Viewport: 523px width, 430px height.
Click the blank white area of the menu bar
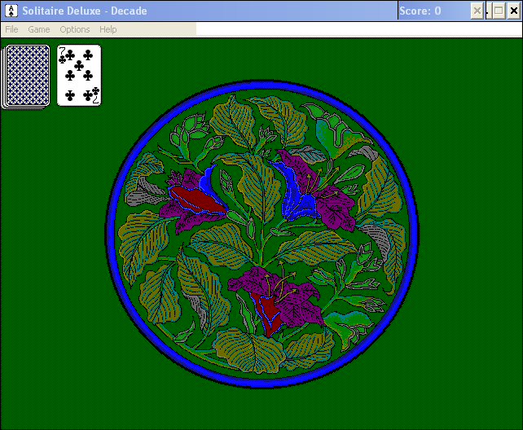(358, 29)
